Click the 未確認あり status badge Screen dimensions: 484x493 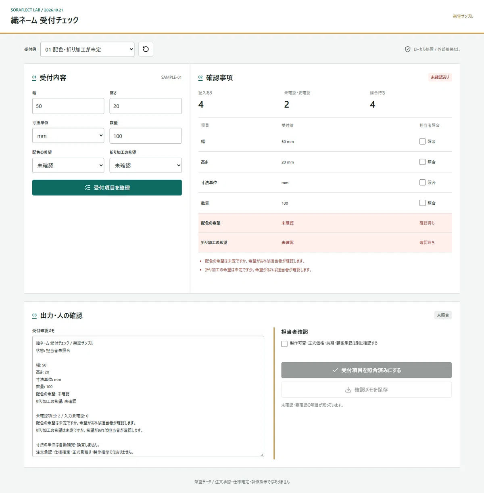coord(440,77)
